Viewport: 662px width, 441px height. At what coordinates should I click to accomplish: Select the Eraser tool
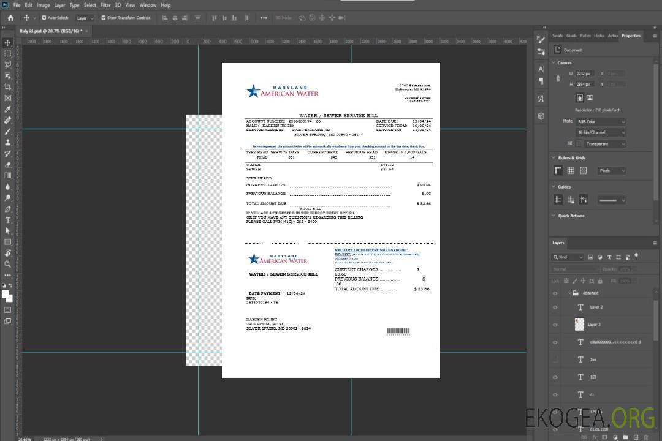[x=7, y=165]
